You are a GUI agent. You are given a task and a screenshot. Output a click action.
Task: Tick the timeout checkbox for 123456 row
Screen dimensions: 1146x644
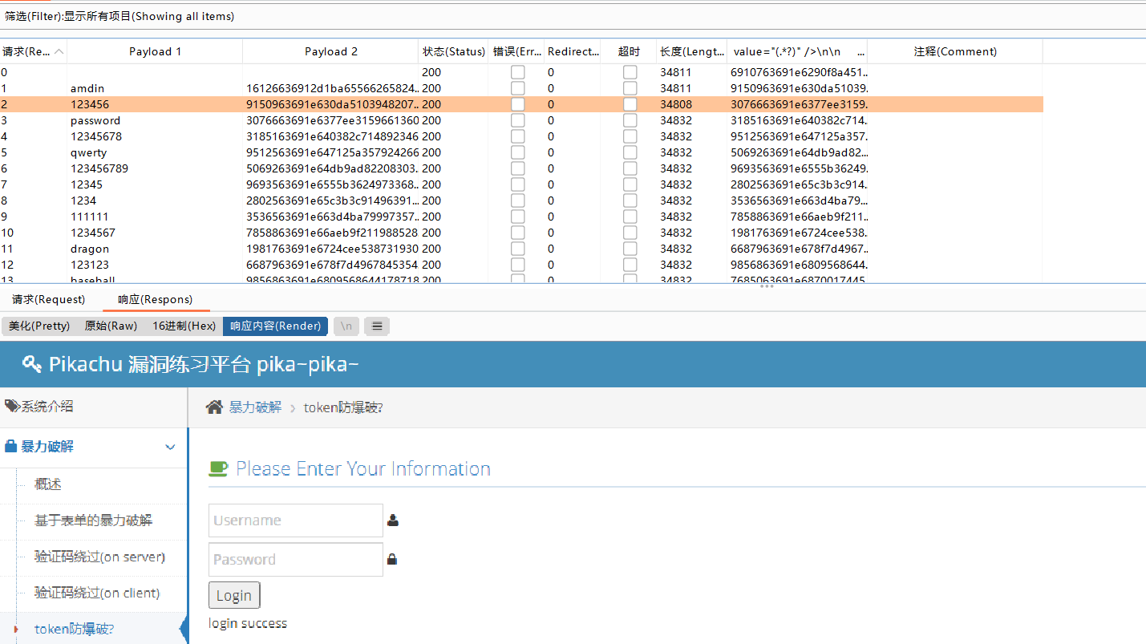click(x=630, y=104)
